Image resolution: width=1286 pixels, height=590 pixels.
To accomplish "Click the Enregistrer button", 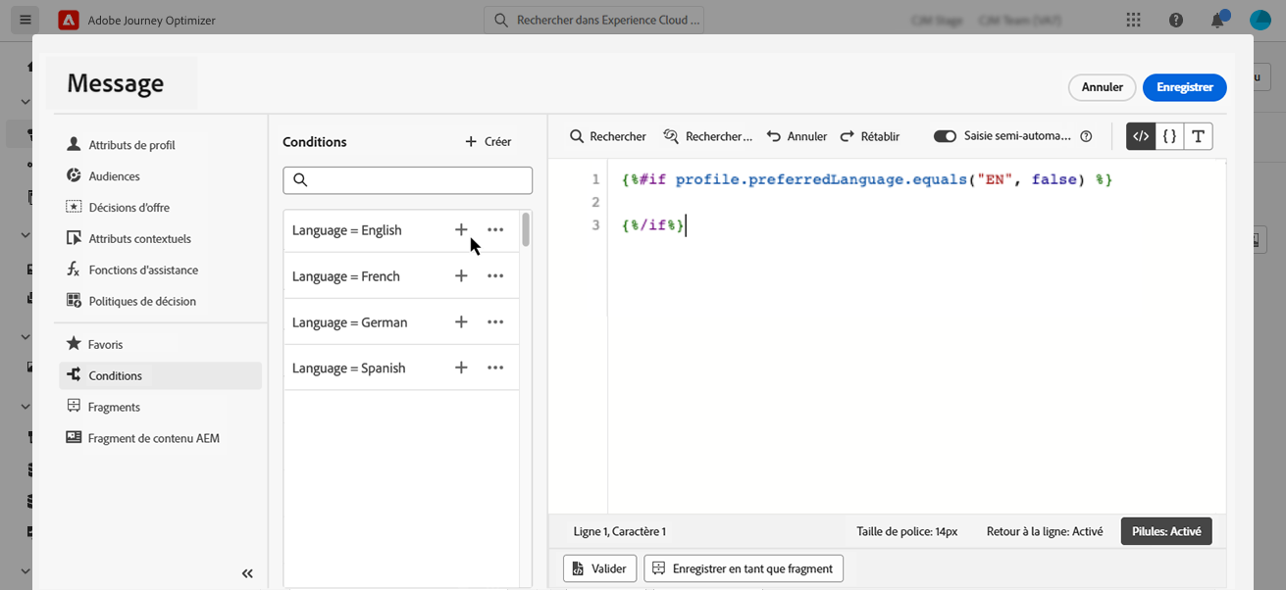I will 1184,87.
